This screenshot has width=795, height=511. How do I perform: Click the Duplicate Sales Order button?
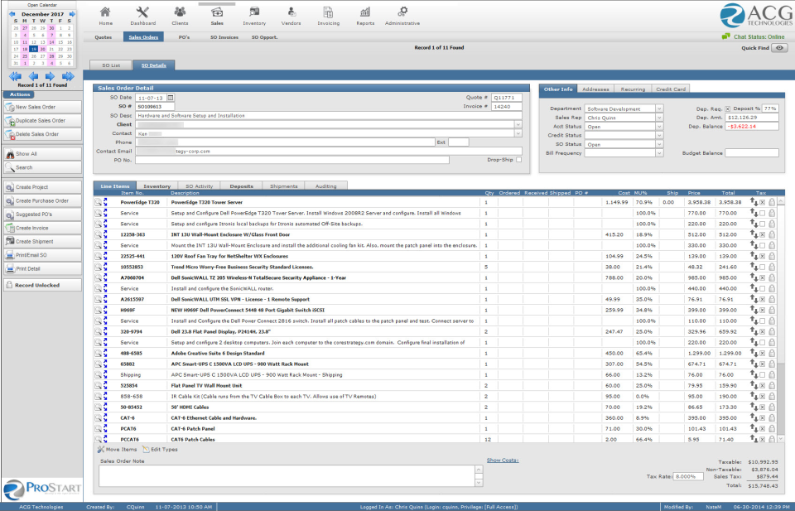point(42,121)
